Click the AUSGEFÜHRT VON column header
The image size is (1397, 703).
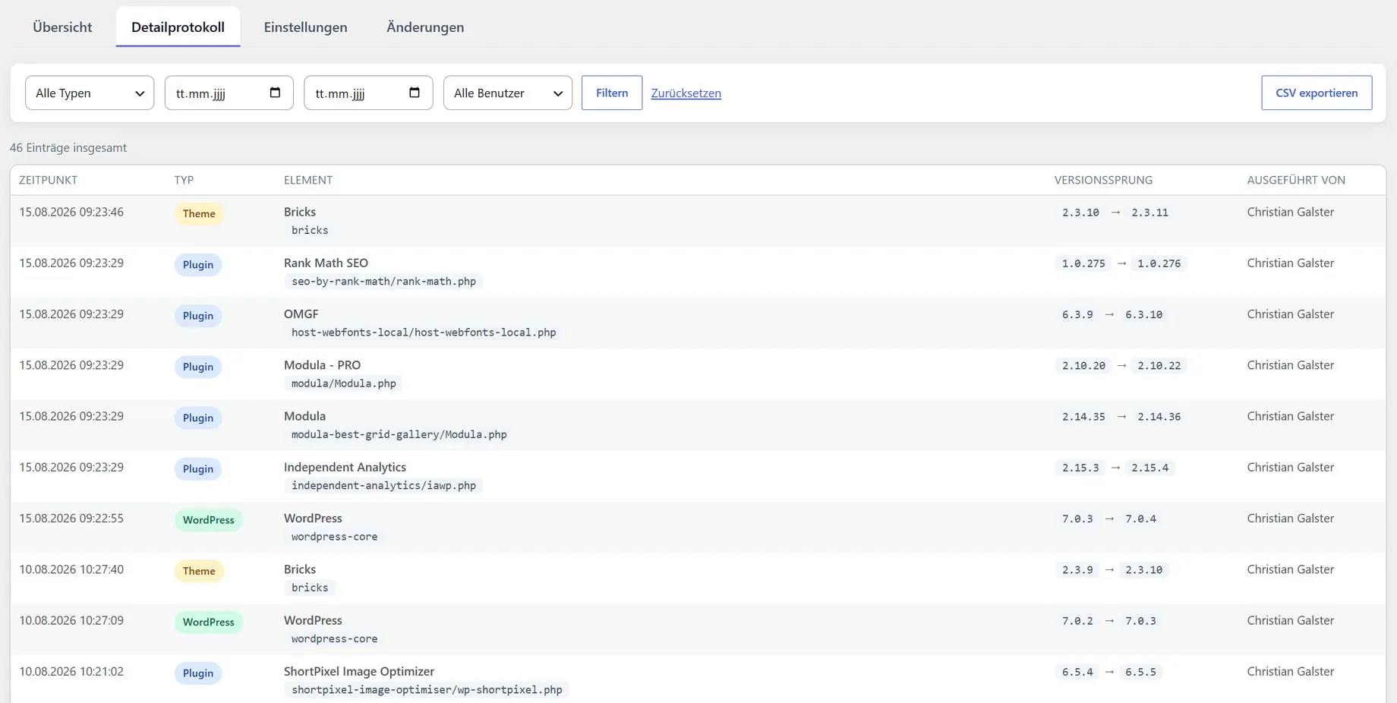click(1296, 180)
